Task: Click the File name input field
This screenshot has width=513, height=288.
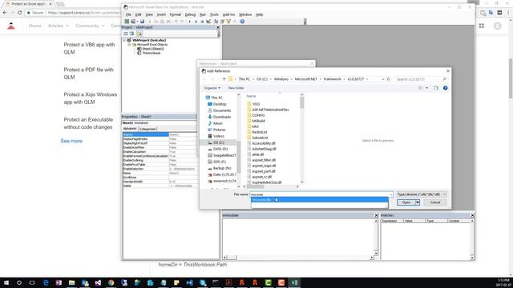Action: (x=321, y=194)
